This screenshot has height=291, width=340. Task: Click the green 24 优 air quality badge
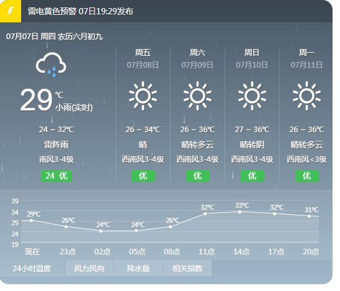pos(56,176)
